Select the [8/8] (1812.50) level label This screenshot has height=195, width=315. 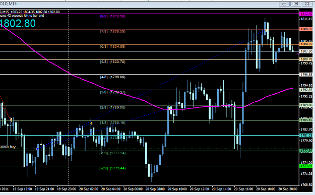click(113, 16)
